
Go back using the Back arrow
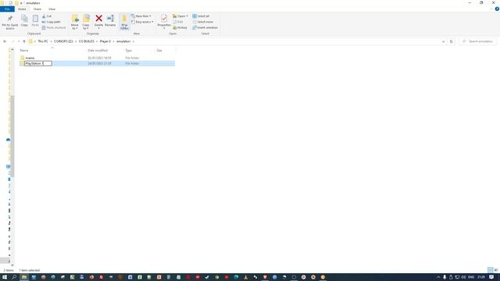5,41
